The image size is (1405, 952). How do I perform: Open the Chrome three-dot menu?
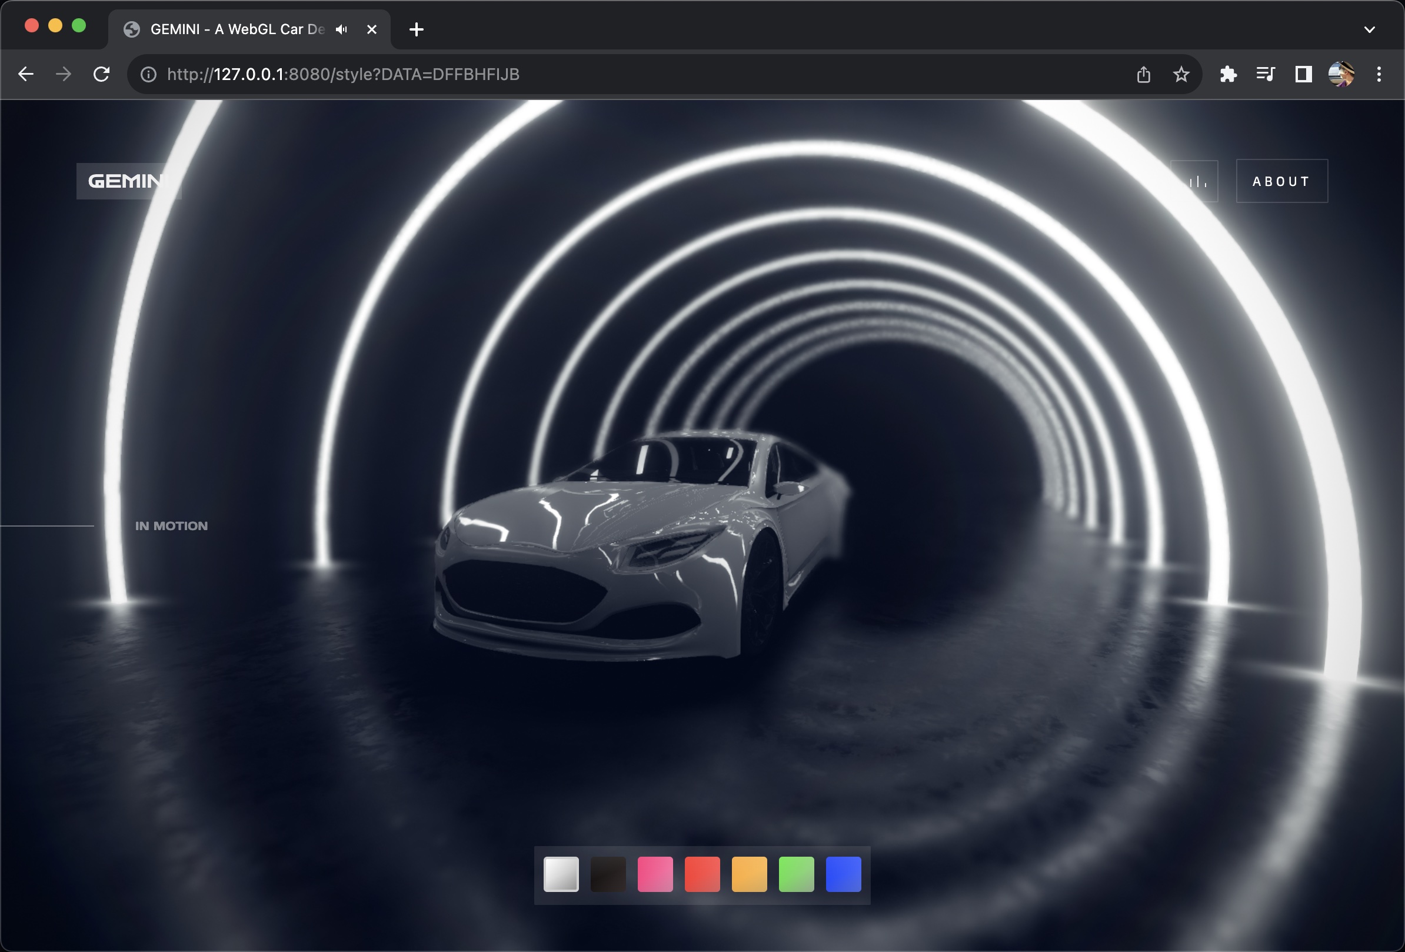(1379, 74)
